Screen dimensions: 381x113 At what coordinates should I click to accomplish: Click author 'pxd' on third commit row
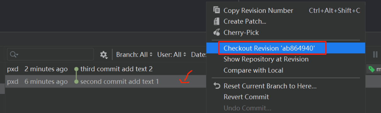(13, 69)
